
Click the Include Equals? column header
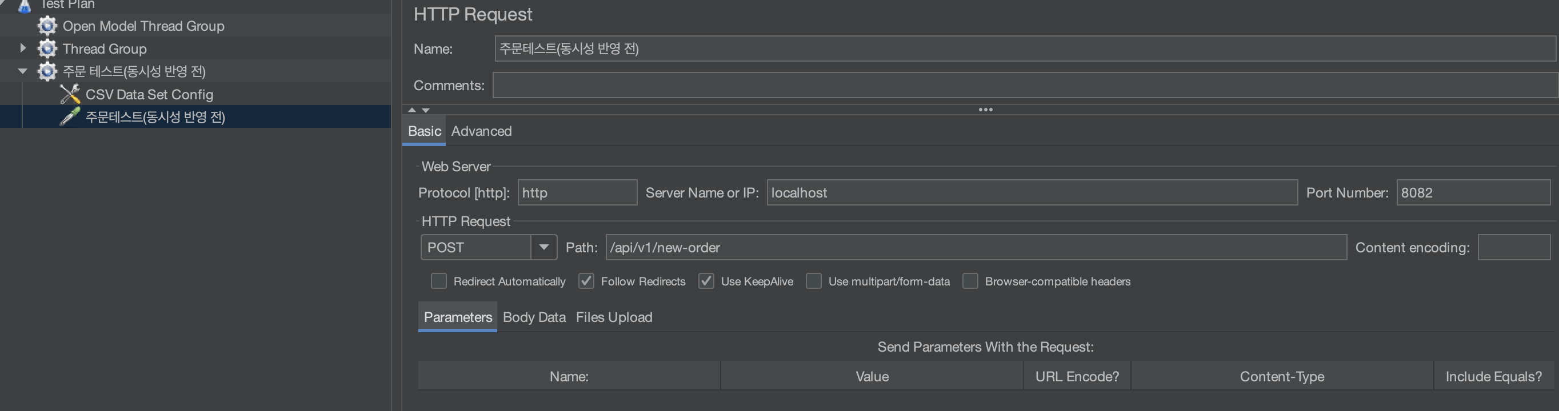tap(1494, 376)
